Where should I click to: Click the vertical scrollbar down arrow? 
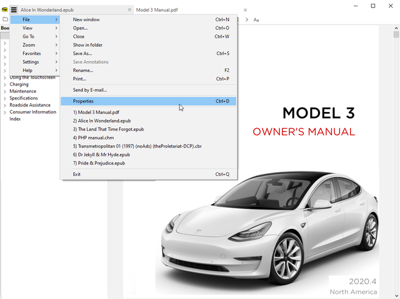pyautogui.click(x=396, y=296)
